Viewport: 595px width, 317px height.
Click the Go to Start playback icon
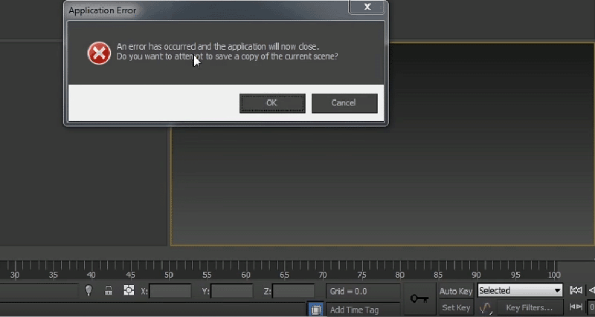[x=576, y=290]
